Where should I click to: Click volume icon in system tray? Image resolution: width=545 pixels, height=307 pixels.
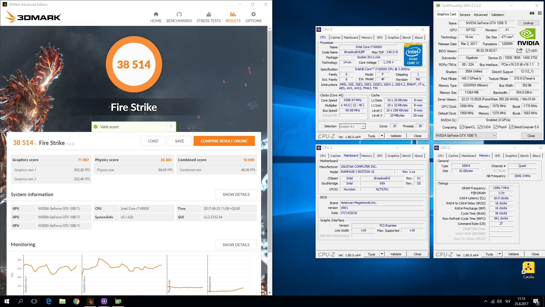499,301
